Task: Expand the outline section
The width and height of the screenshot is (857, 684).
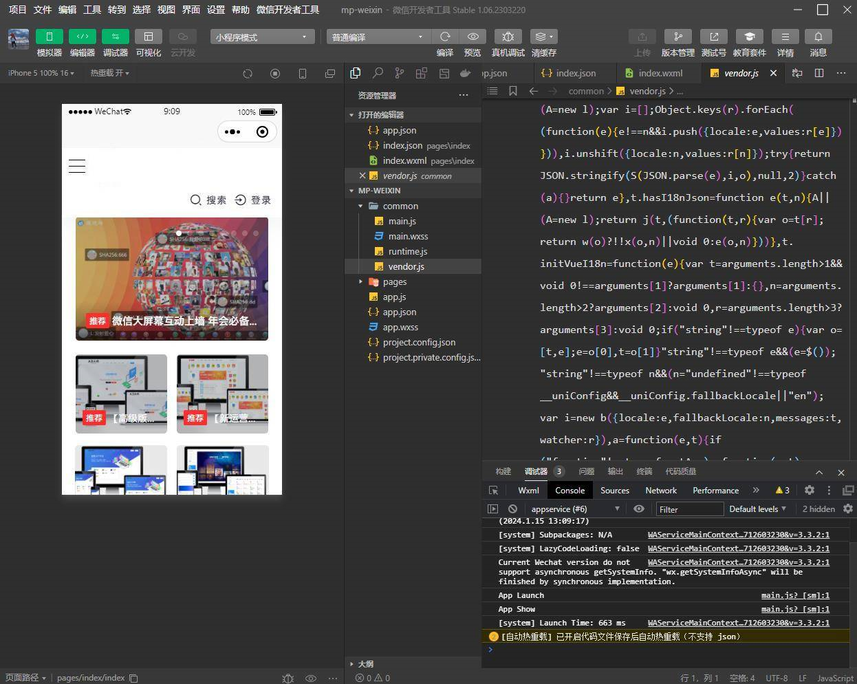Action: click(413, 664)
